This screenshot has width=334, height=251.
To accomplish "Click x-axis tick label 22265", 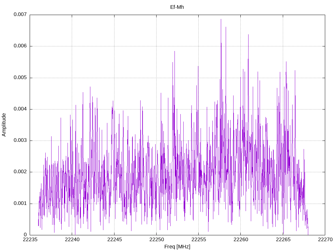I will (283, 240).
